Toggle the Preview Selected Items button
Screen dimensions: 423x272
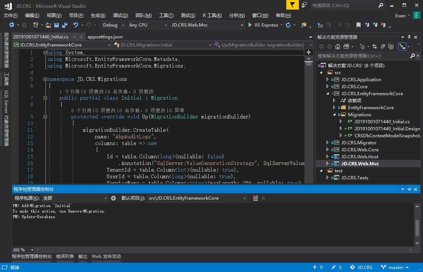point(402,47)
